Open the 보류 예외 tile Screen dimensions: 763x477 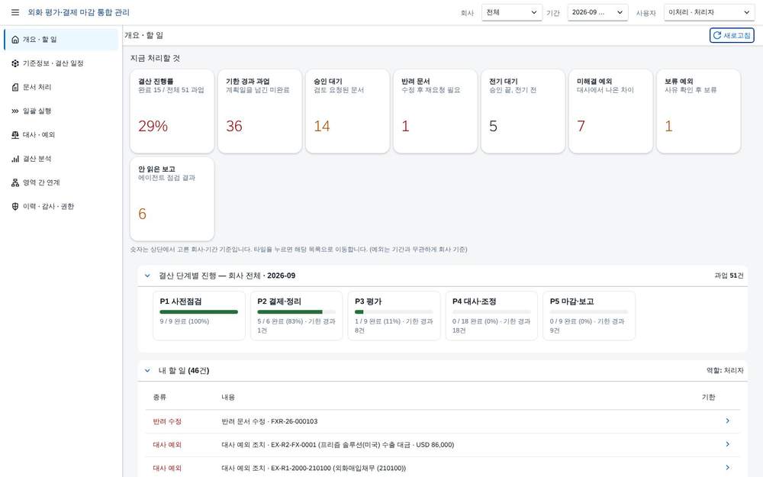(699, 111)
